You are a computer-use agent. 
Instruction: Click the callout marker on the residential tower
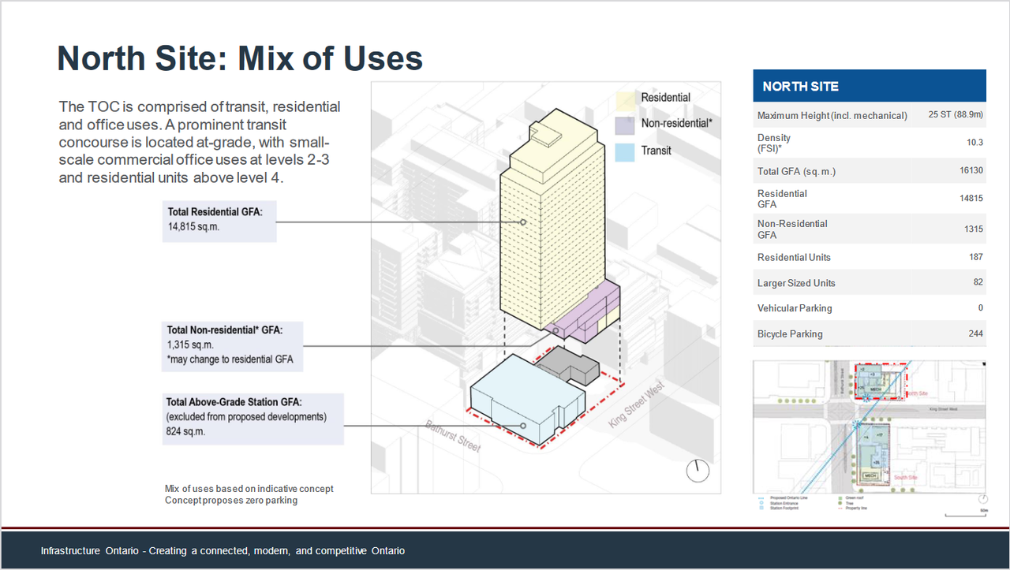click(522, 222)
